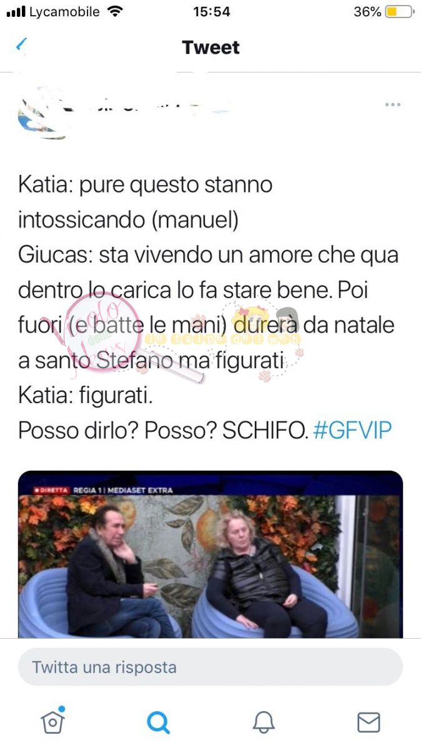
Task: Open the #GFVIP hashtag link
Action: click(352, 431)
